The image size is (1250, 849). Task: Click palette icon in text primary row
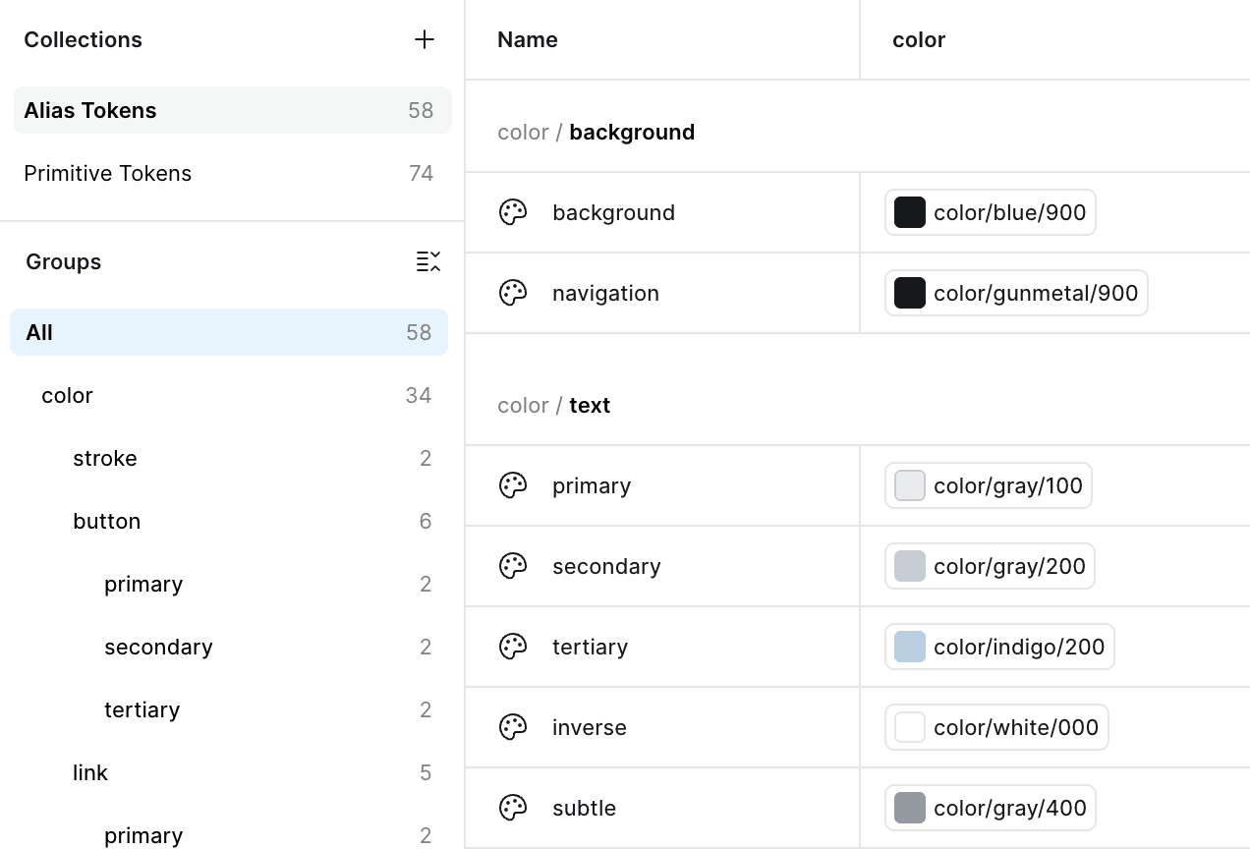(x=513, y=485)
